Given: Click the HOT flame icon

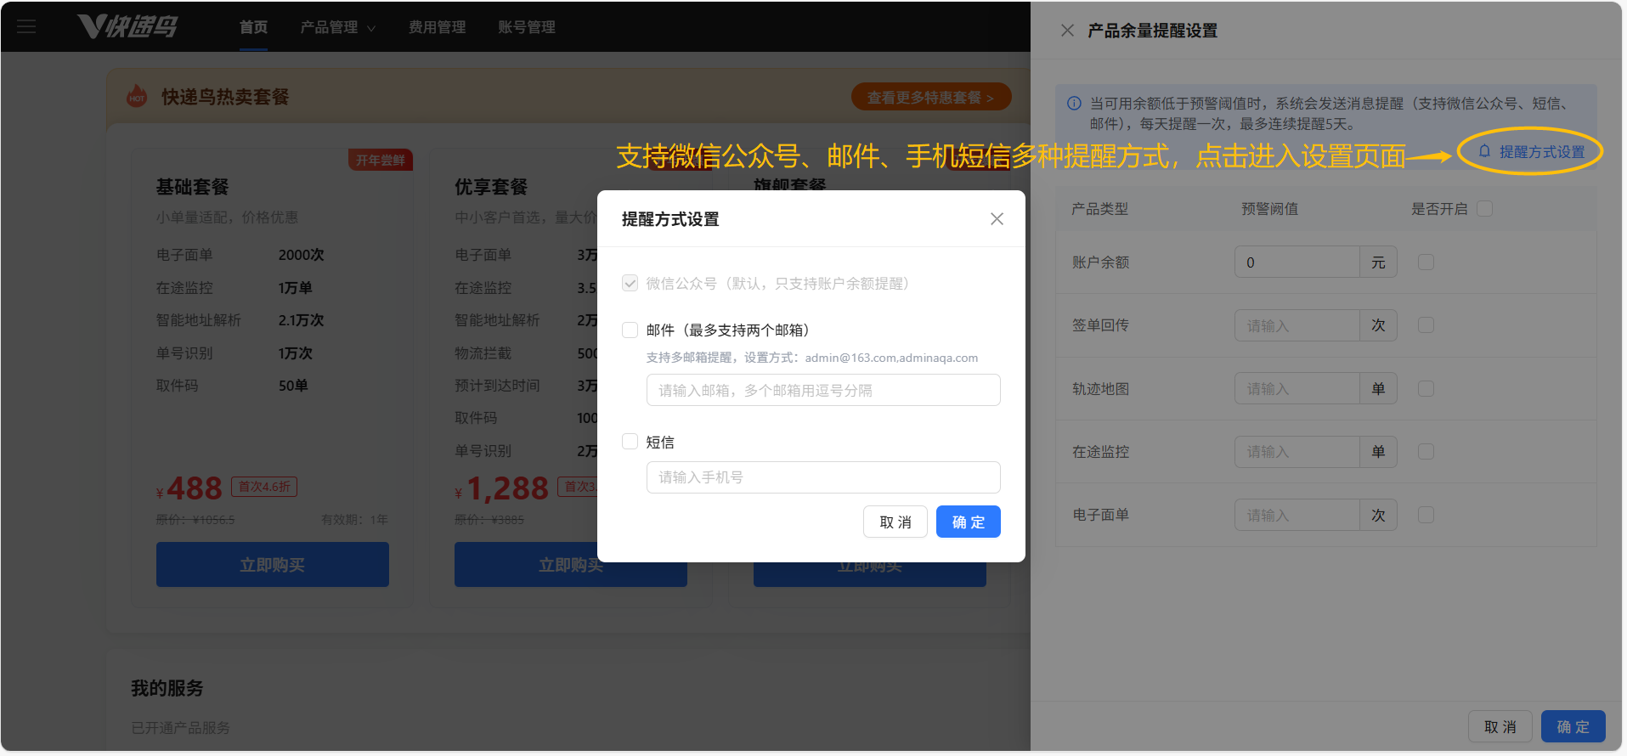Looking at the screenshot, I should tap(137, 97).
